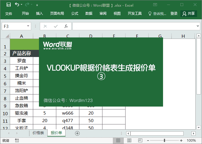This screenshot has height=144, width=202.
Task: Open the 页面布局 ribbon tab
Action: pyautogui.click(x=57, y=13)
